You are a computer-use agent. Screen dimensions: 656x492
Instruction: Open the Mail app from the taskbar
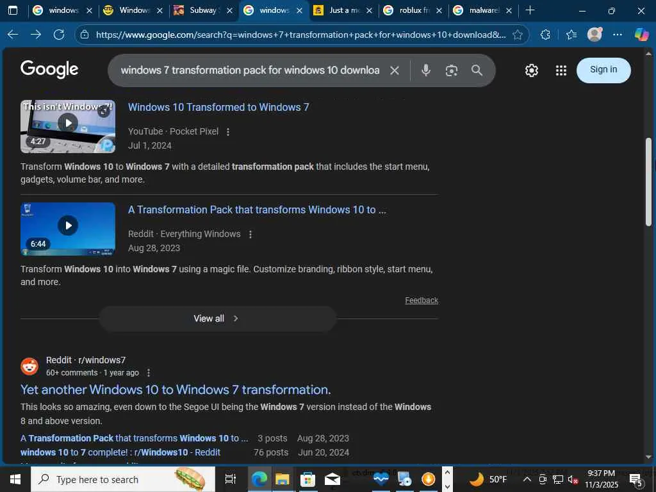coord(332,479)
